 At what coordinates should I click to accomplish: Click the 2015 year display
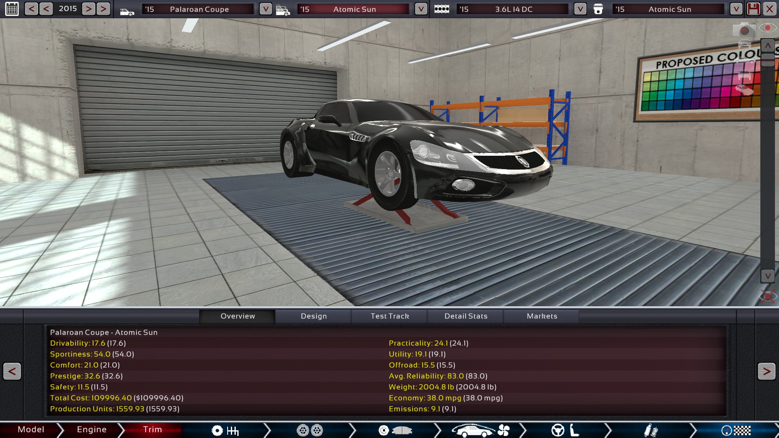pos(68,9)
